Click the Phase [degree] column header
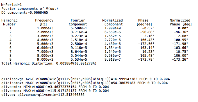The width and height of the screenshot is (198, 102). (x=144, y=22)
